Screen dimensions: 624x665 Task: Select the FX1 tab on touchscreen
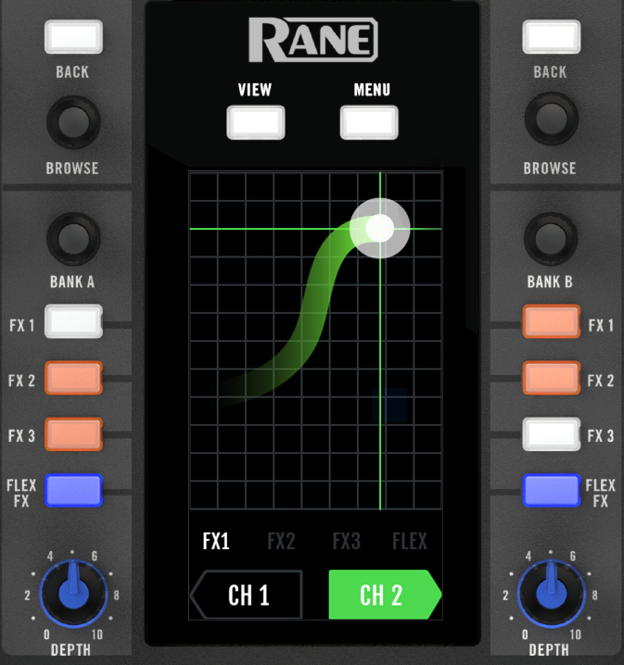pyautogui.click(x=216, y=541)
